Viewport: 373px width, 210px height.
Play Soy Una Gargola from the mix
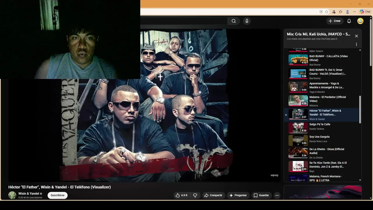pos(321,140)
